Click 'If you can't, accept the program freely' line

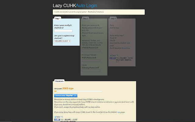(x=77, y=107)
